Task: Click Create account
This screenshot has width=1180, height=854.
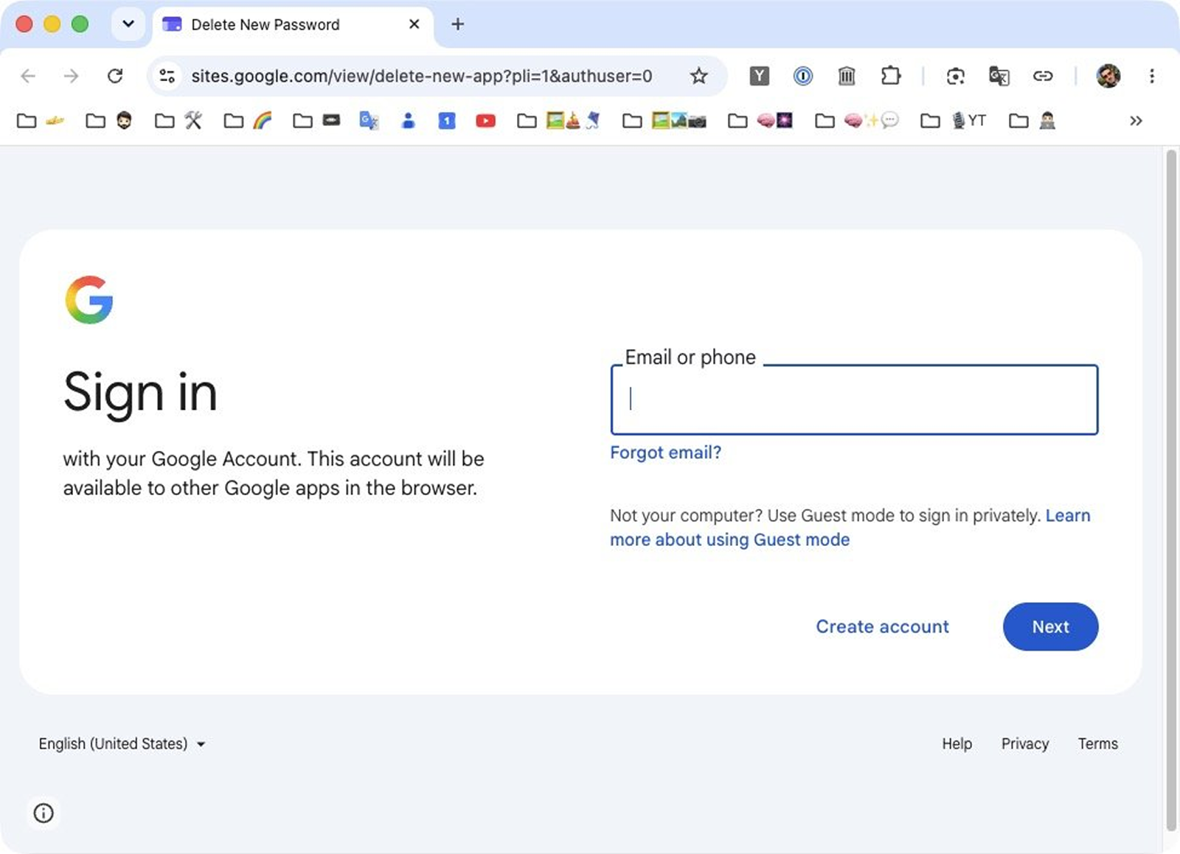Action: (x=882, y=626)
